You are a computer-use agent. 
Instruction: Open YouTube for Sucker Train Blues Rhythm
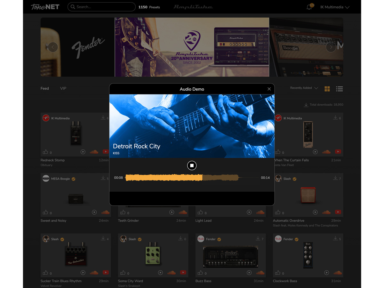[x=105, y=272]
